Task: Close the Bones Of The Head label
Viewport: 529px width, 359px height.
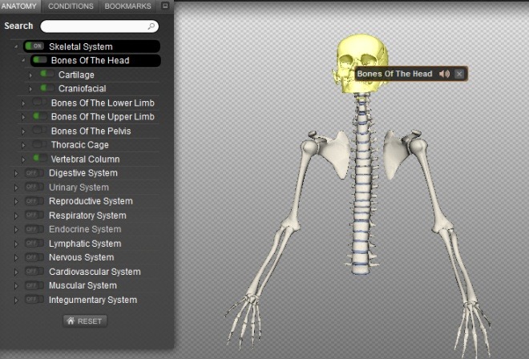Action: click(459, 74)
